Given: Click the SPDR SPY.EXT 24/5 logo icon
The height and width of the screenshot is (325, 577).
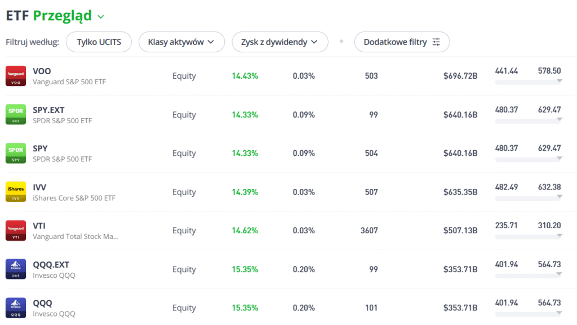Looking at the screenshot, I should pos(16,115).
